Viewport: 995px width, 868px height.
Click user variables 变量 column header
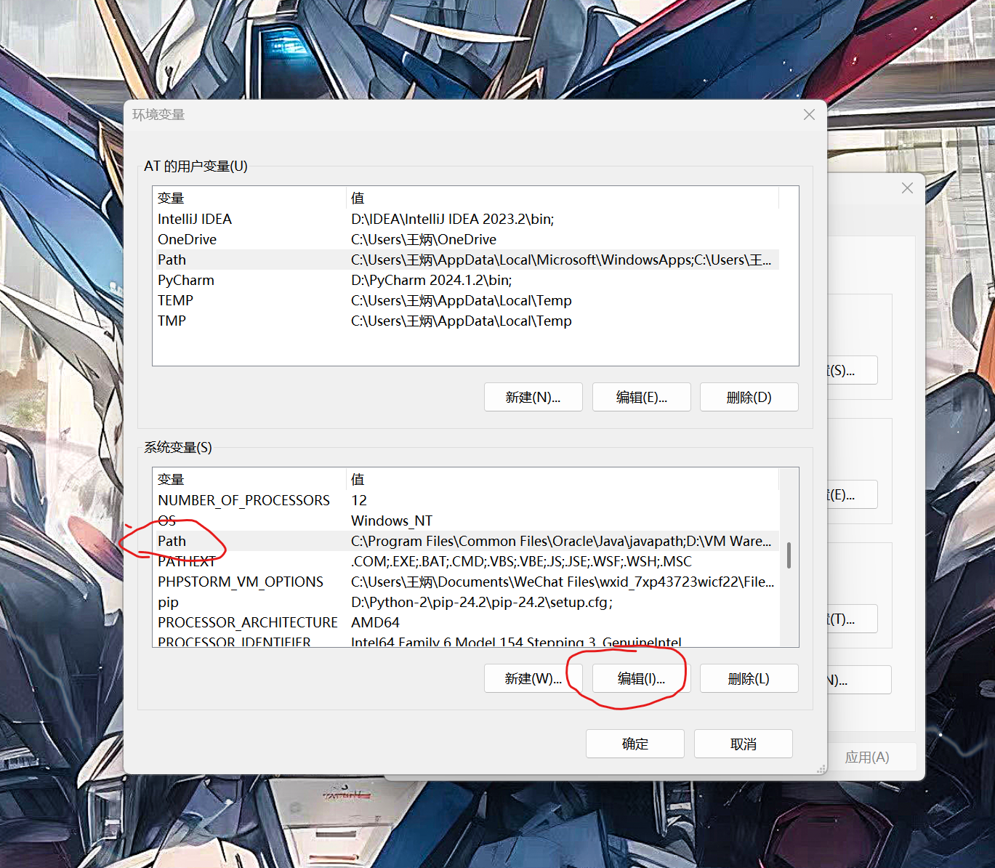coord(249,198)
